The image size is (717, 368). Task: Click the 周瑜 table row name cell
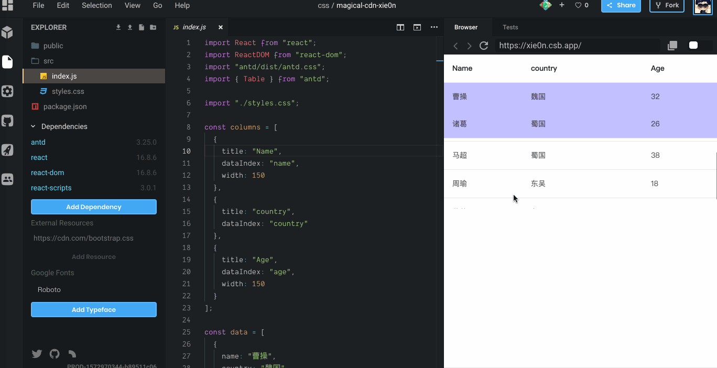(x=460, y=183)
